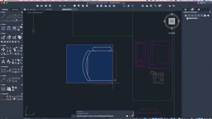
Task: Open the Drawing1 file tab
Action: pos(33,10)
